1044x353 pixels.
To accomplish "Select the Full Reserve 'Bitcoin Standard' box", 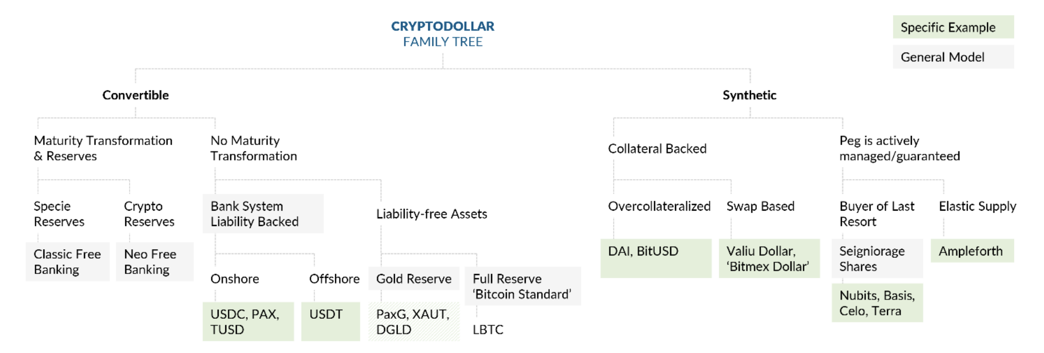I will click(x=523, y=286).
